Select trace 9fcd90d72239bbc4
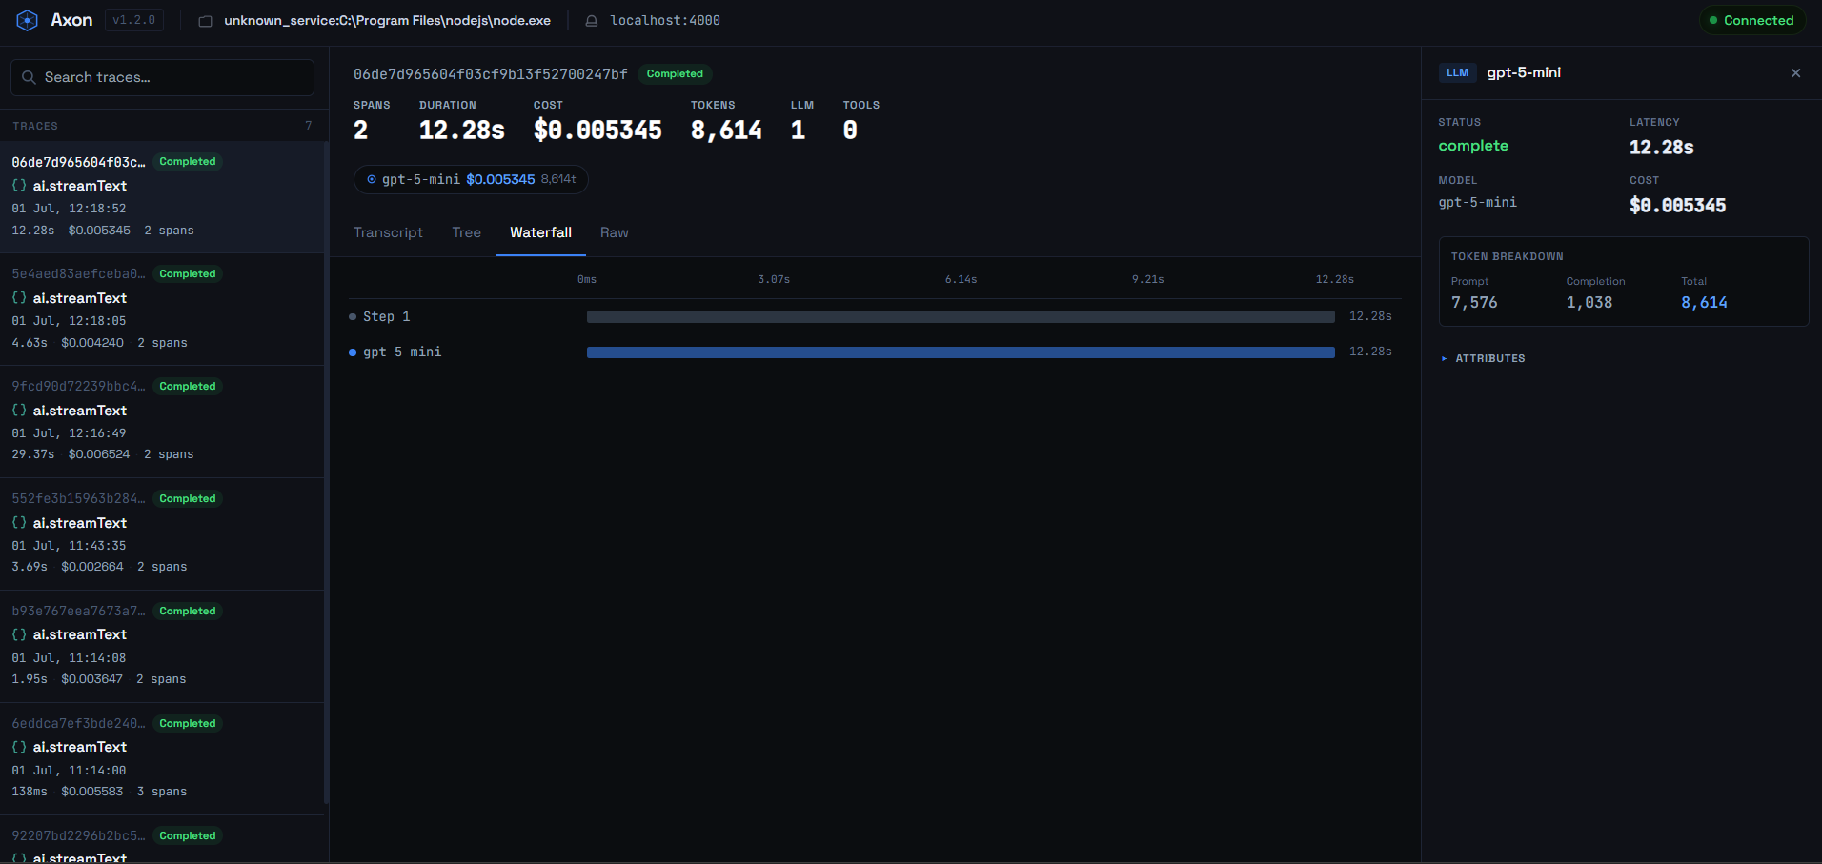This screenshot has height=864, width=1822. tap(162, 422)
